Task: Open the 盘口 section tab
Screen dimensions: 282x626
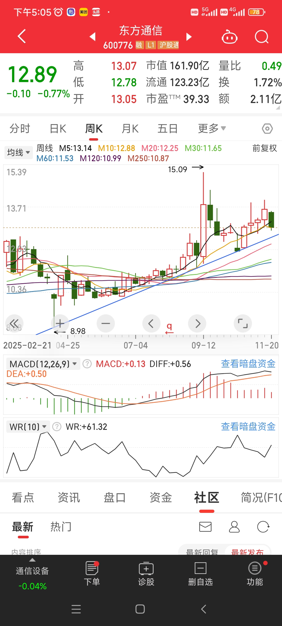Action: click(115, 497)
